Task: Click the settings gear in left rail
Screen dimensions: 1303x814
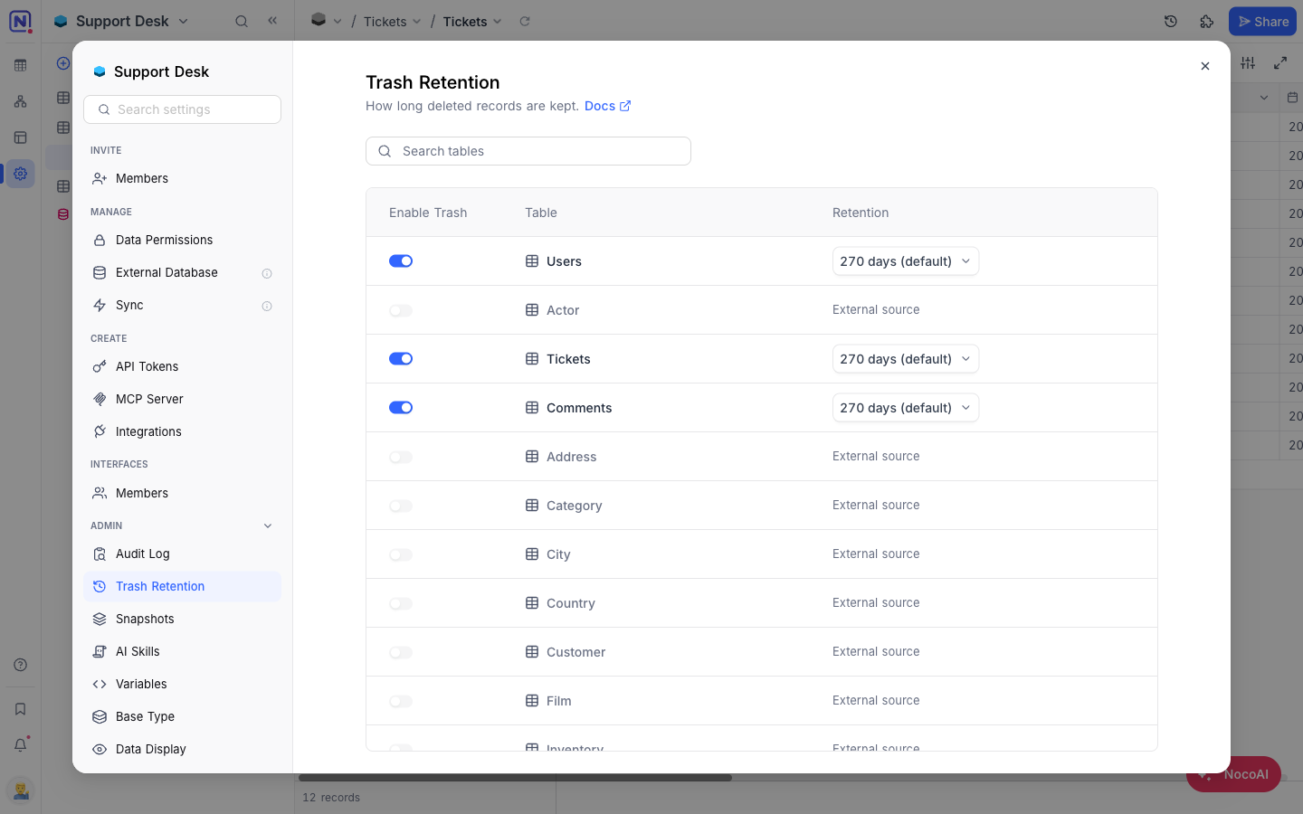Action: tap(20, 174)
